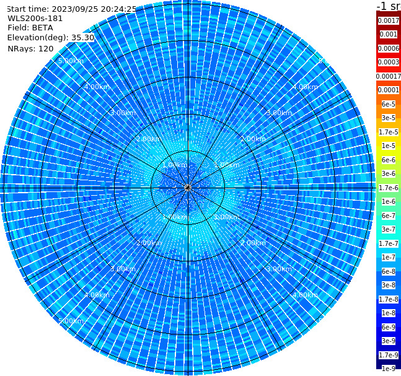Select the 3e-5 colorbar value
The image size is (401, 376).
pyautogui.click(x=389, y=118)
